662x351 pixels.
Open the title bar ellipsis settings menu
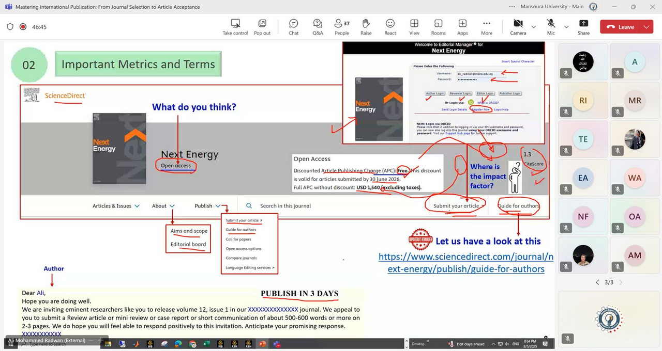coord(512,7)
